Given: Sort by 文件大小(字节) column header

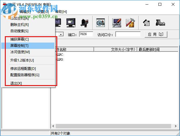Looking at the screenshot, I should [115, 49].
